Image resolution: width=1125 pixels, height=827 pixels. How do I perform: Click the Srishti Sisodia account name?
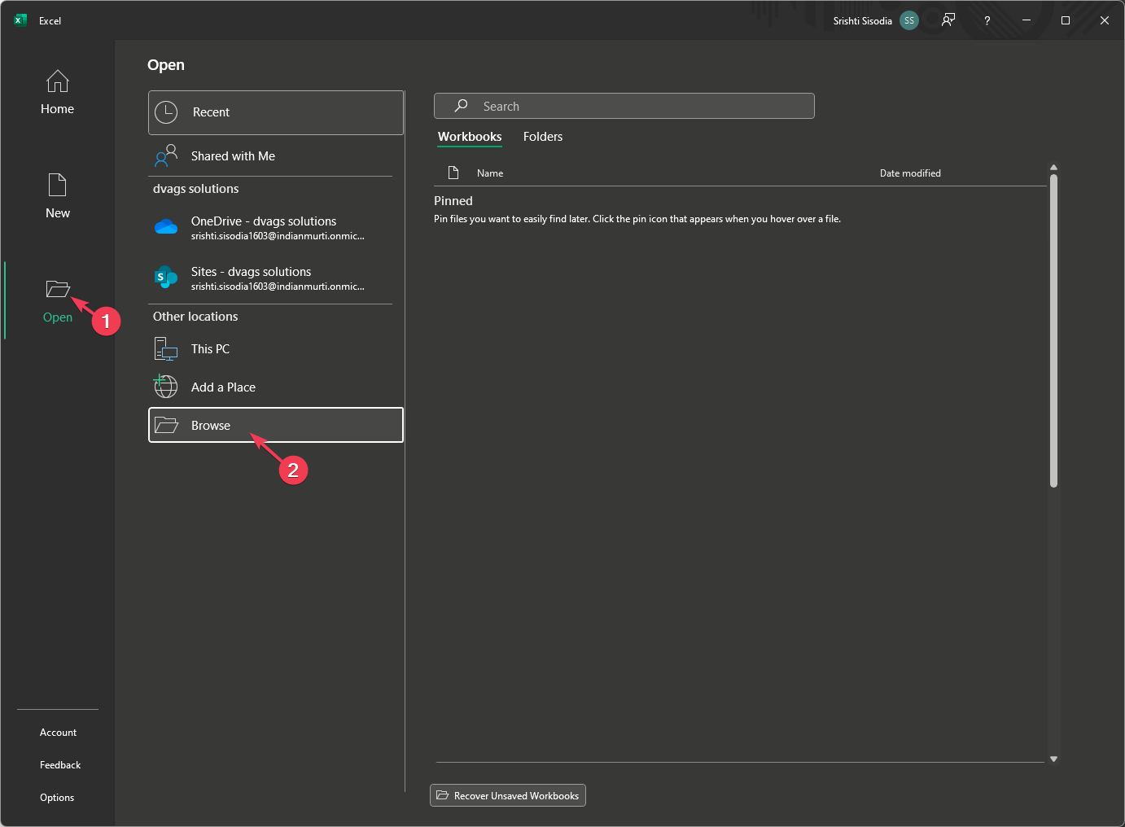863,21
